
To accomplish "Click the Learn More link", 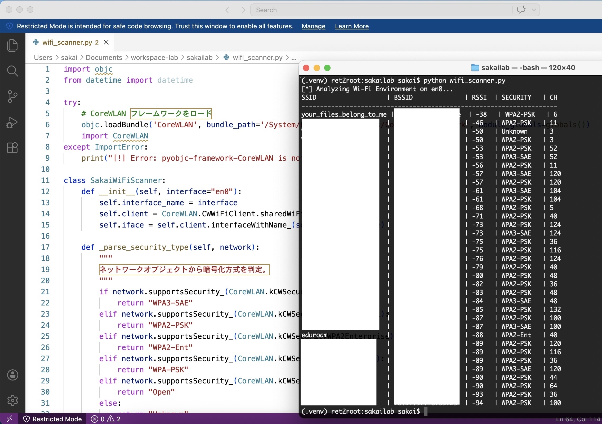I will pyautogui.click(x=351, y=26).
